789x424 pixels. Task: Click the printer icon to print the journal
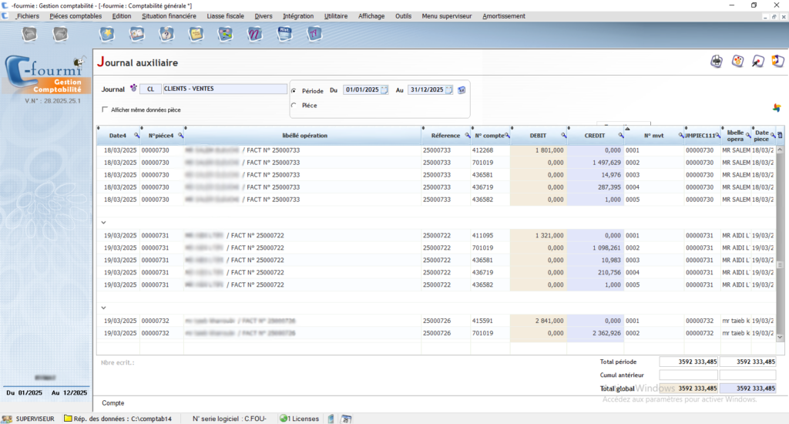(x=717, y=62)
